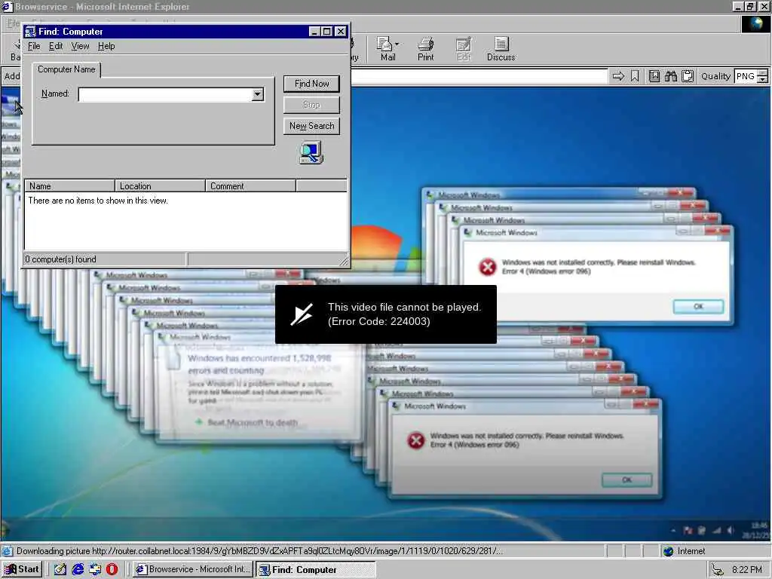The image size is (772, 579).
Task: Click the upper Windows error message text
Action: pos(598,267)
